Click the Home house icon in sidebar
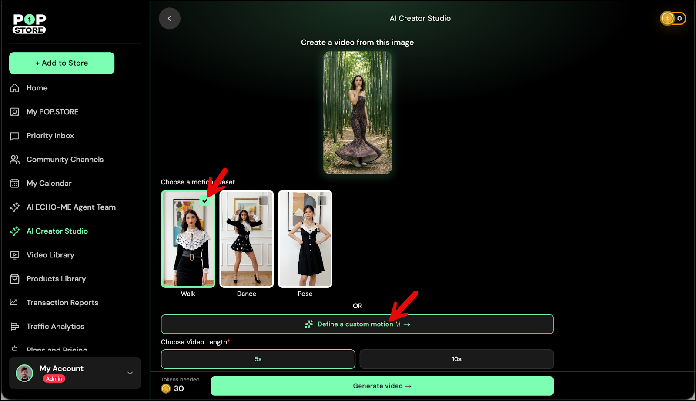696x401 pixels. point(15,88)
